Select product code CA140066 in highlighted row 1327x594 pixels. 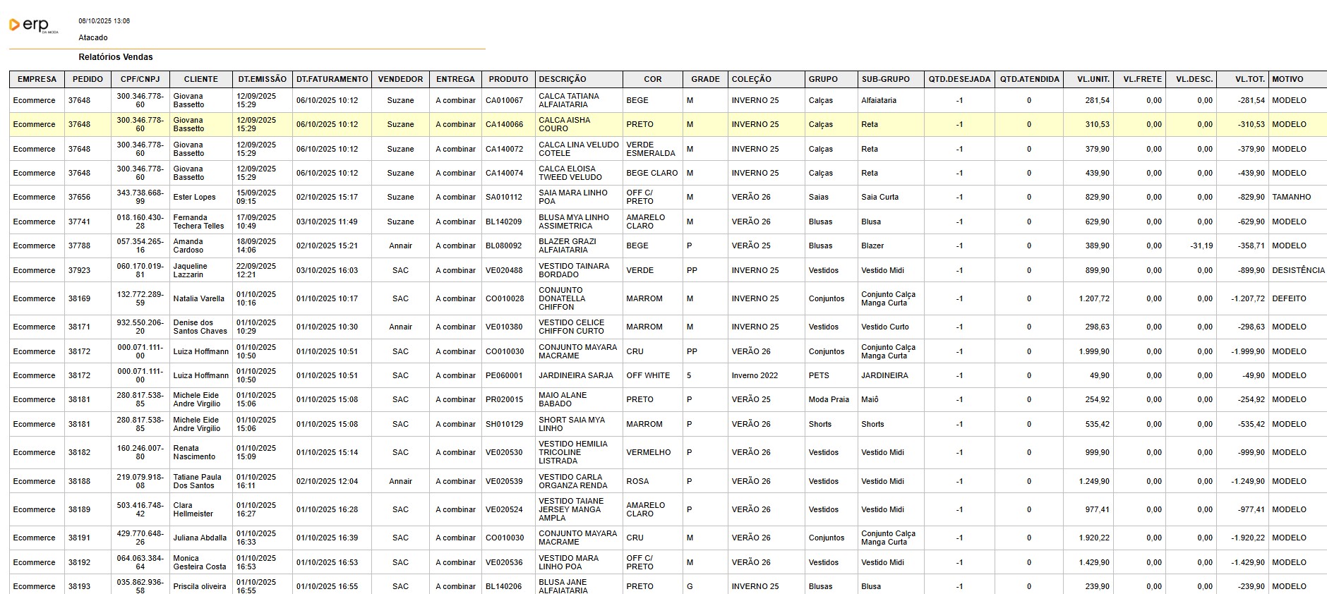point(504,125)
